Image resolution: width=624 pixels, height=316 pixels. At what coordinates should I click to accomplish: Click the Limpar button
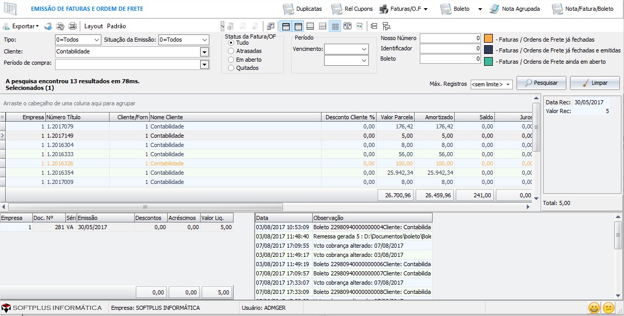coord(595,83)
